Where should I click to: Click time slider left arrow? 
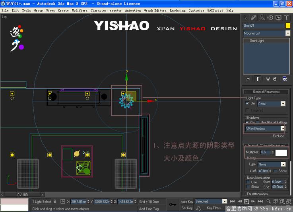point(2,194)
